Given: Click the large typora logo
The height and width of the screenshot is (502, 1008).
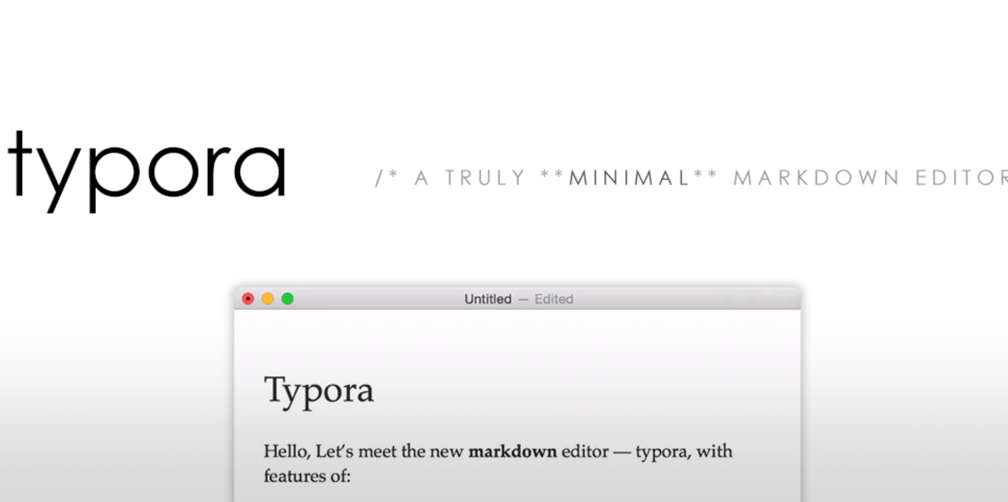Looking at the screenshot, I should point(147,171).
